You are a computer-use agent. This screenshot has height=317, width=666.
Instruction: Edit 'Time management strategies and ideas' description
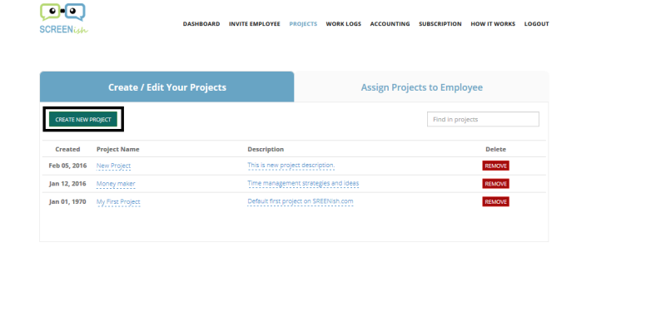[303, 183]
